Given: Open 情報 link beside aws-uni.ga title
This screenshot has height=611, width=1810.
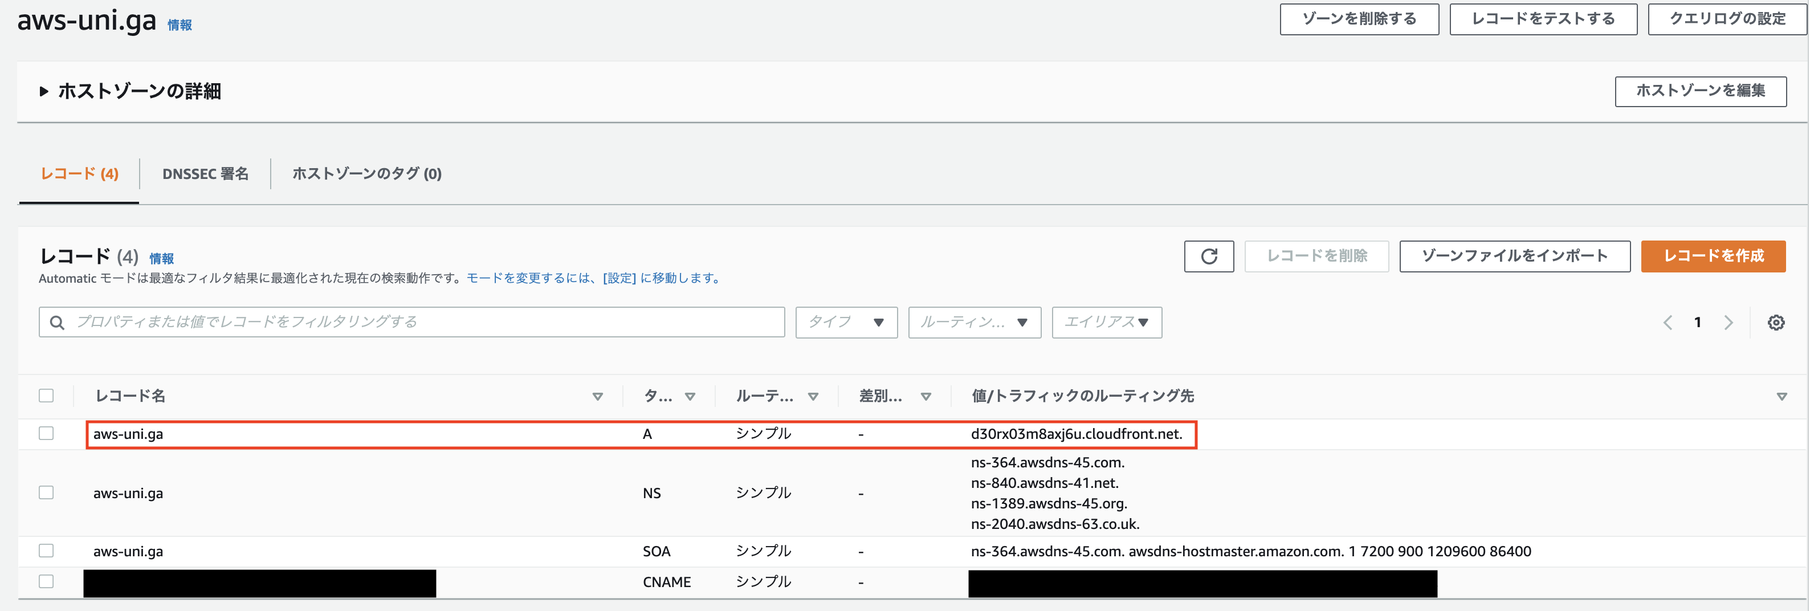Looking at the screenshot, I should (180, 25).
